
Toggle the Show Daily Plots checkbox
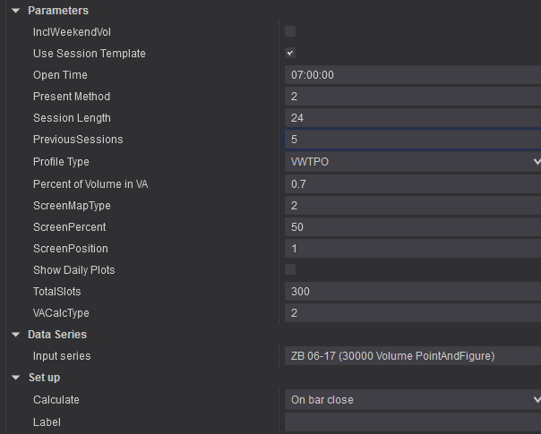pos(290,269)
